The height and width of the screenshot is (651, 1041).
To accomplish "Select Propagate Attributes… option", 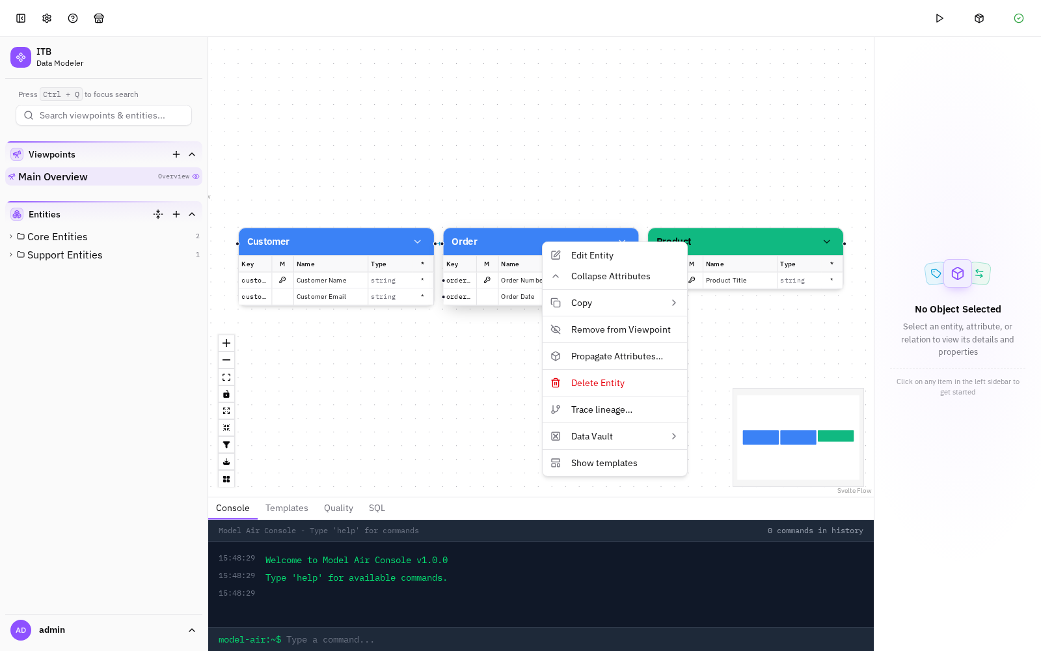I will (615, 356).
